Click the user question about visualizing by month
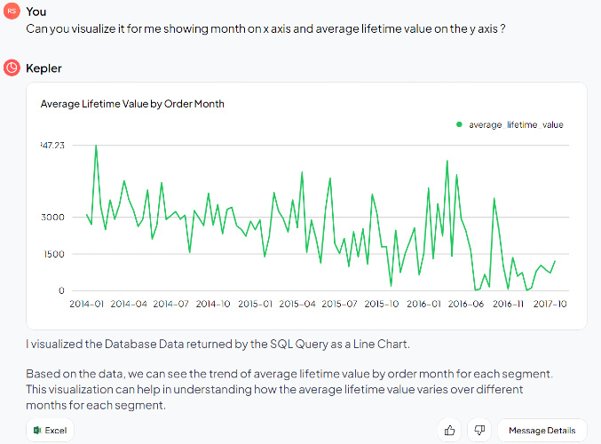This screenshot has width=601, height=444. 265,28
